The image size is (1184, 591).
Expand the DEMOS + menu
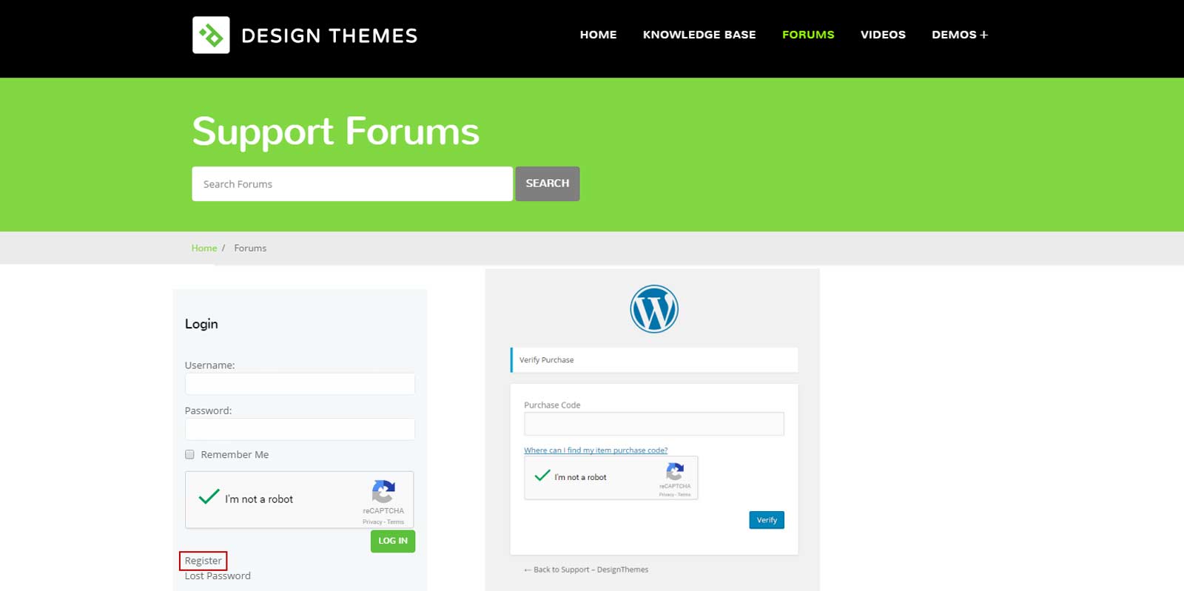(x=960, y=35)
